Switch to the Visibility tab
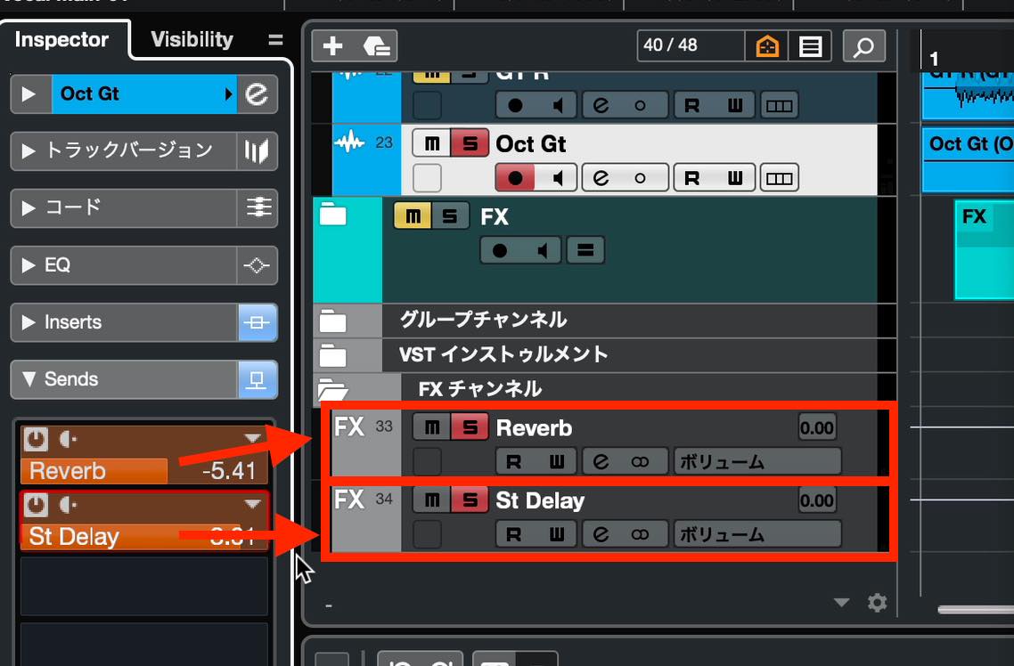This screenshot has width=1014, height=666. point(192,39)
